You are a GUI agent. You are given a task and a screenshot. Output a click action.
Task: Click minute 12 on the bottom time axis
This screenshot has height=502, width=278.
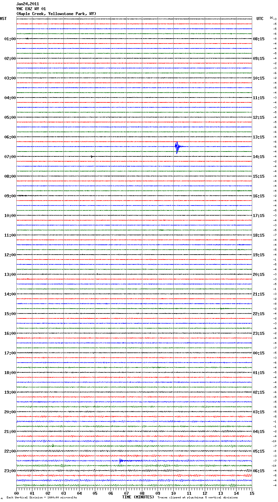(205, 493)
